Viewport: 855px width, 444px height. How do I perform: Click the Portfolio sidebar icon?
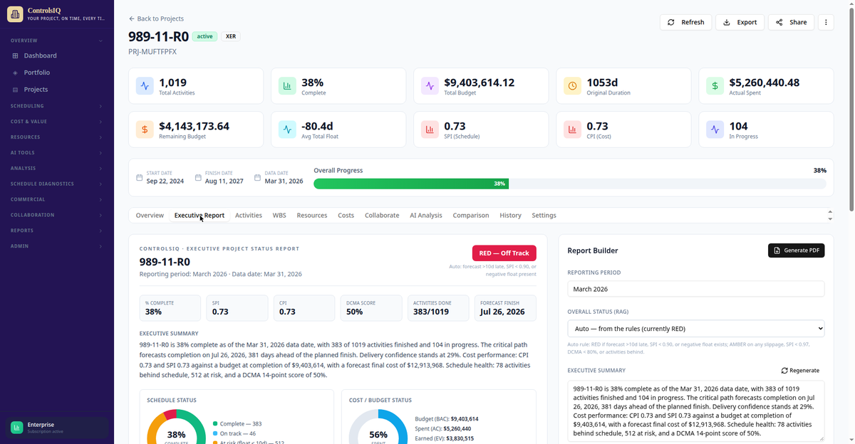16,73
